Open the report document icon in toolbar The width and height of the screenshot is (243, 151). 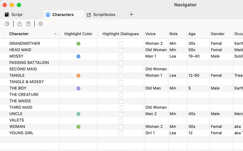[28, 24]
